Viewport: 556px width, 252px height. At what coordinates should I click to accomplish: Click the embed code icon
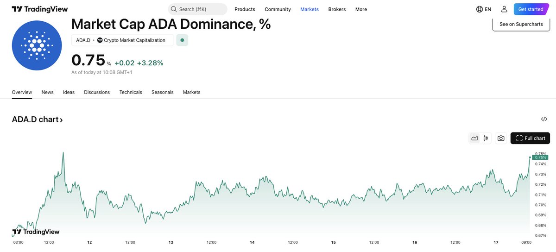coord(544,119)
